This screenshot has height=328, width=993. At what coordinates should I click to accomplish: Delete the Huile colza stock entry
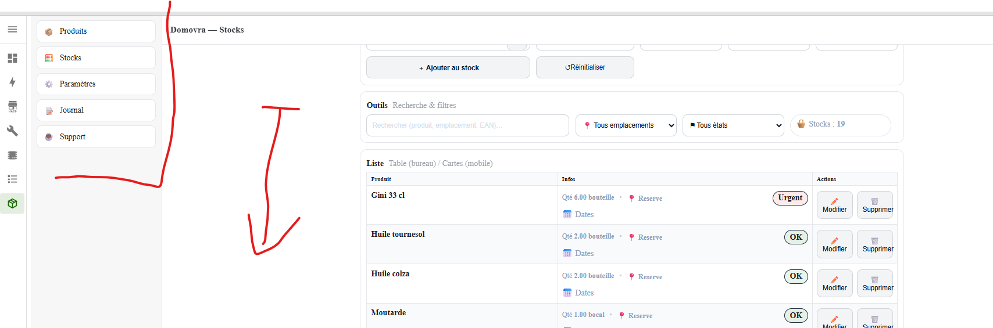[x=875, y=283]
